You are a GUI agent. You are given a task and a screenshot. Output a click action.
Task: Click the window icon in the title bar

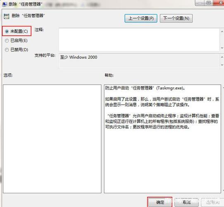(x=4, y=4)
